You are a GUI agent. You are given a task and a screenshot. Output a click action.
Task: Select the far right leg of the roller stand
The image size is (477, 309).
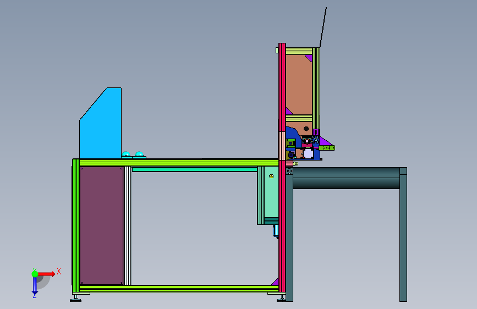pos(403,234)
